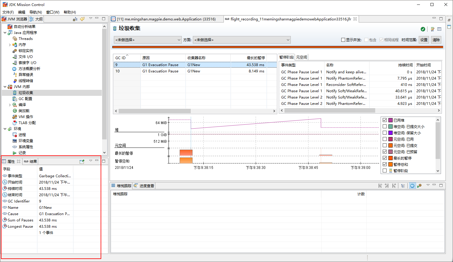The image size is (453, 262).
Task: Click the 暂停总和 orange color swatch
Action: coord(391,164)
